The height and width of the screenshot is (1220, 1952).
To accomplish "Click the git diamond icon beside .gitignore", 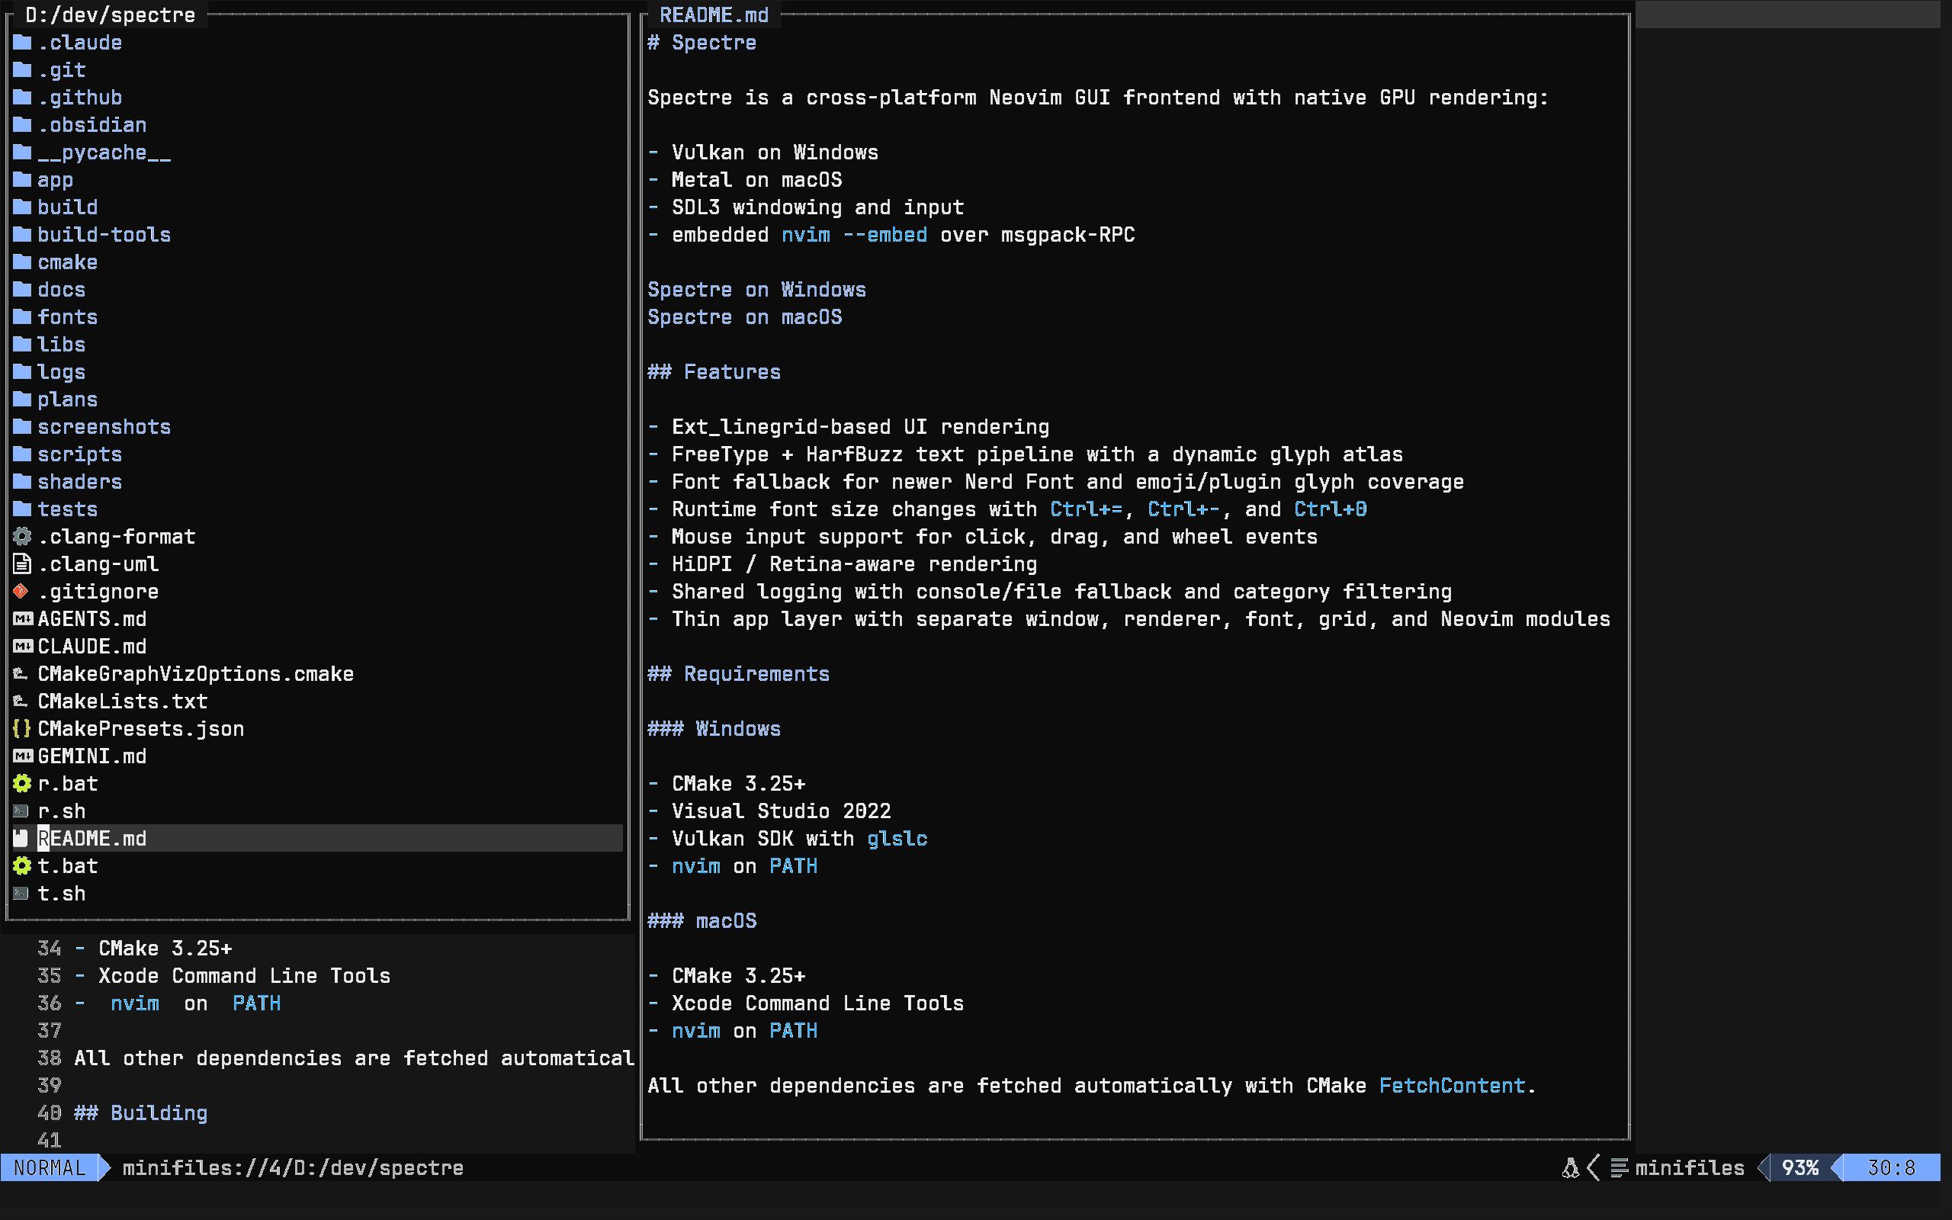I will coord(20,592).
